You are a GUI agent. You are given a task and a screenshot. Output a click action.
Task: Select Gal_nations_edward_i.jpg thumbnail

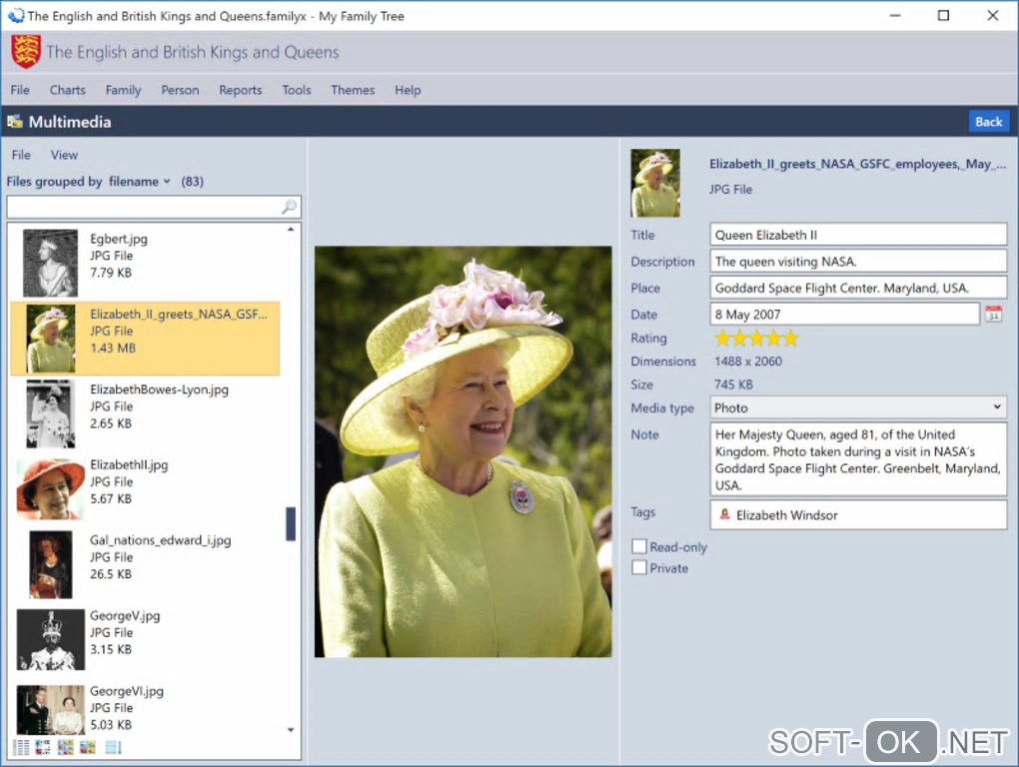50,564
